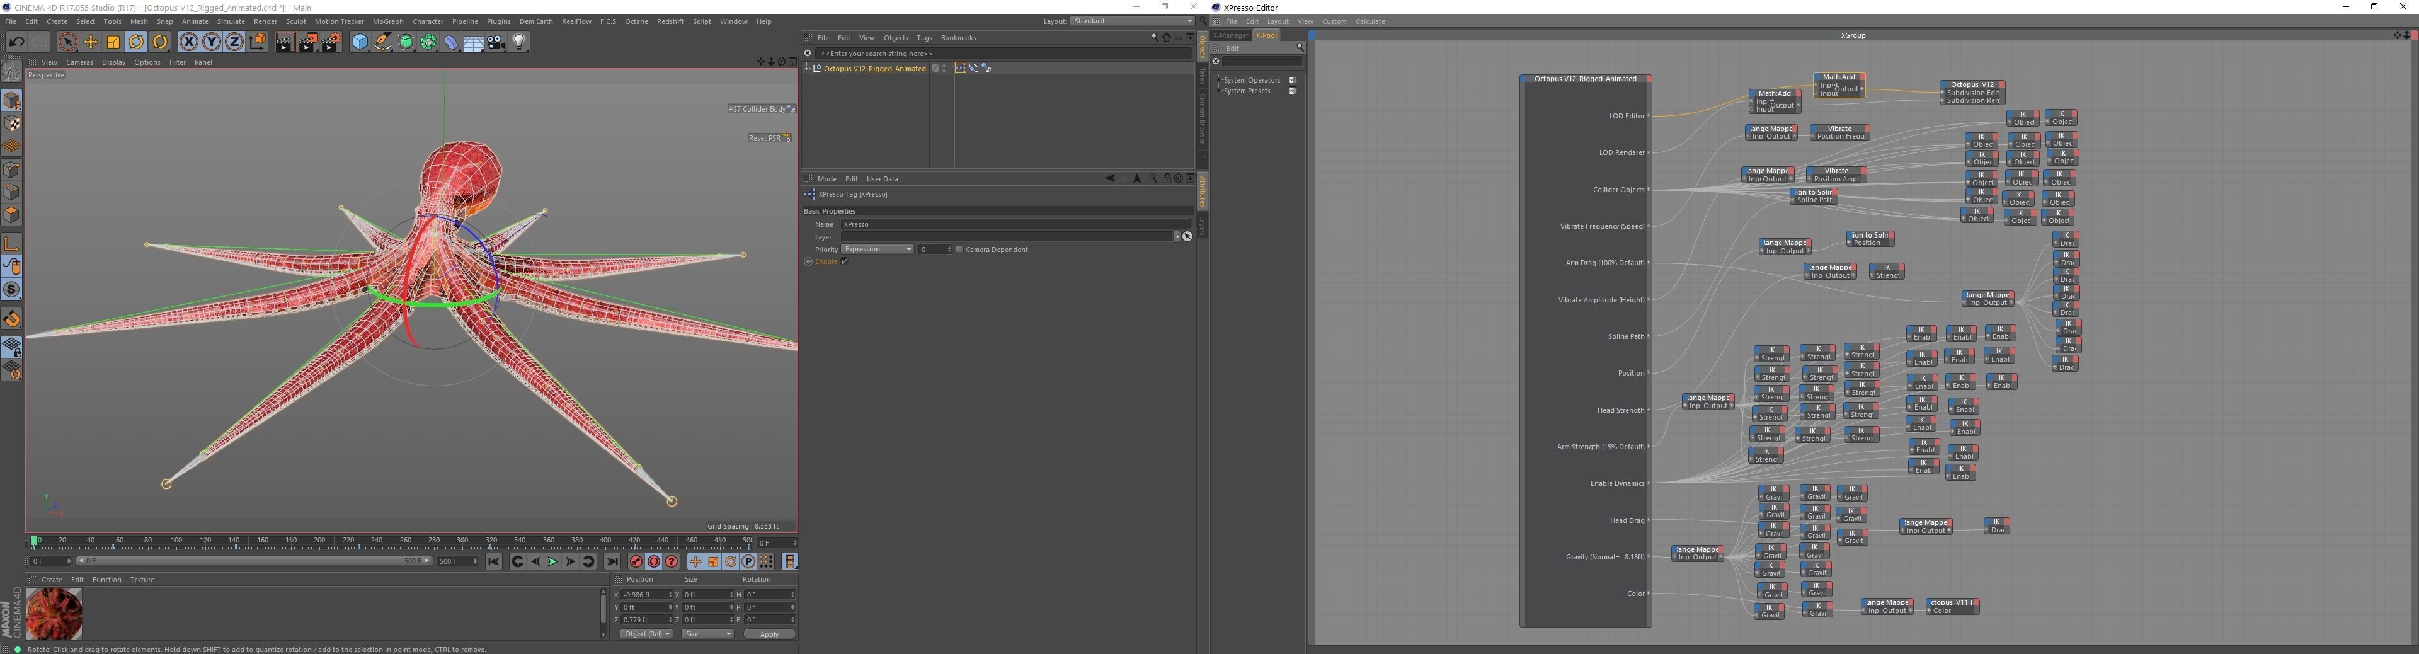
Task: Toggle Camera Dependent checkbox
Action: 959,249
